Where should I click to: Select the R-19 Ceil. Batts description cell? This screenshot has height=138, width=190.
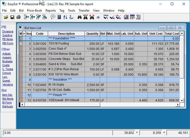pyautogui.click(x=66, y=90)
